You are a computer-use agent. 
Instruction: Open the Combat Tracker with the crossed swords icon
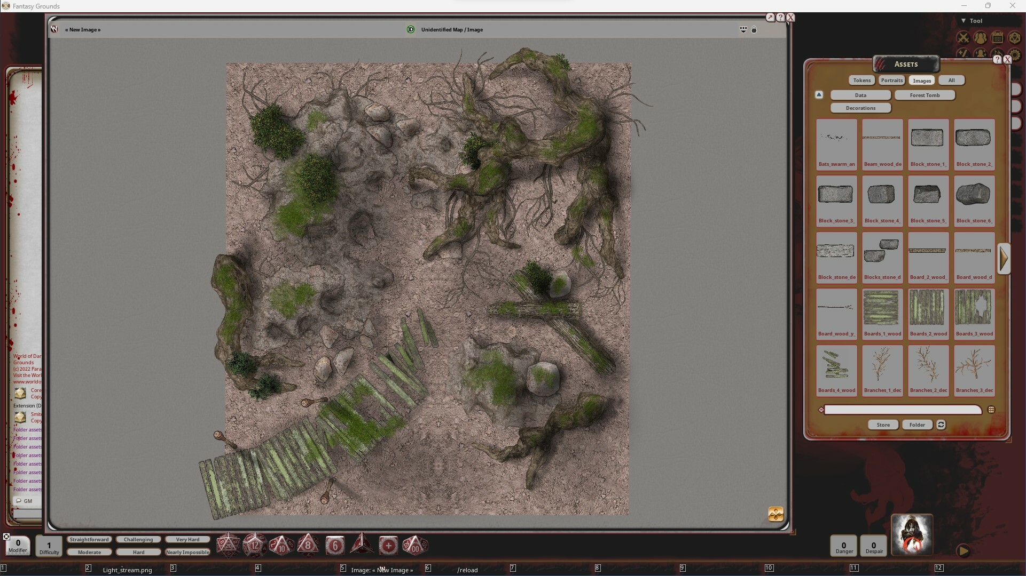[962, 38]
